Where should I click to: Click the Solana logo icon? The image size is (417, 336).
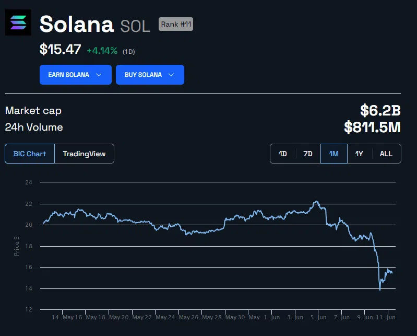18,22
